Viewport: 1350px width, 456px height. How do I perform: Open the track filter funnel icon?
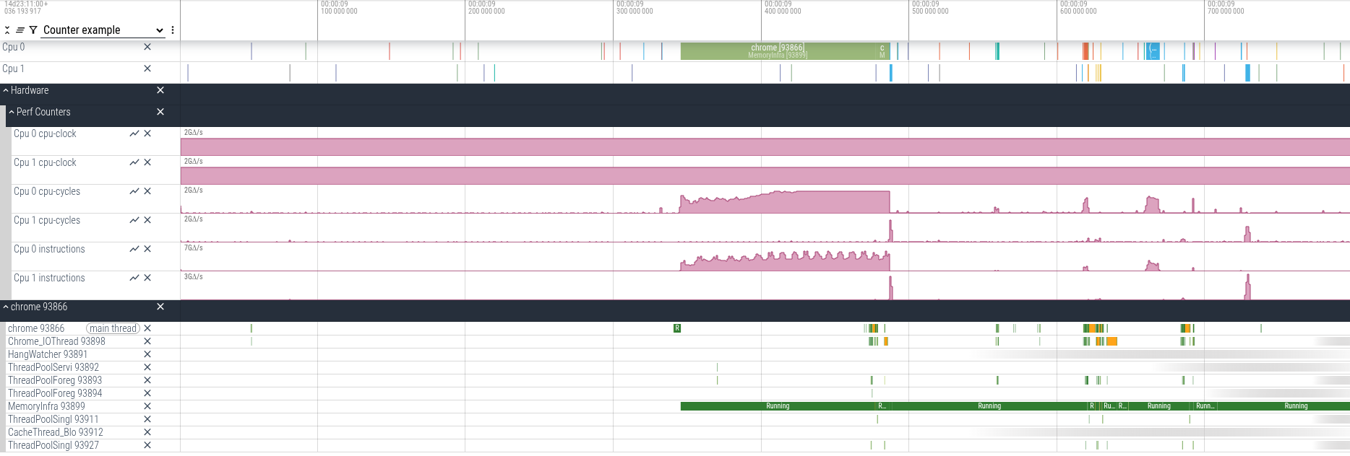click(33, 30)
